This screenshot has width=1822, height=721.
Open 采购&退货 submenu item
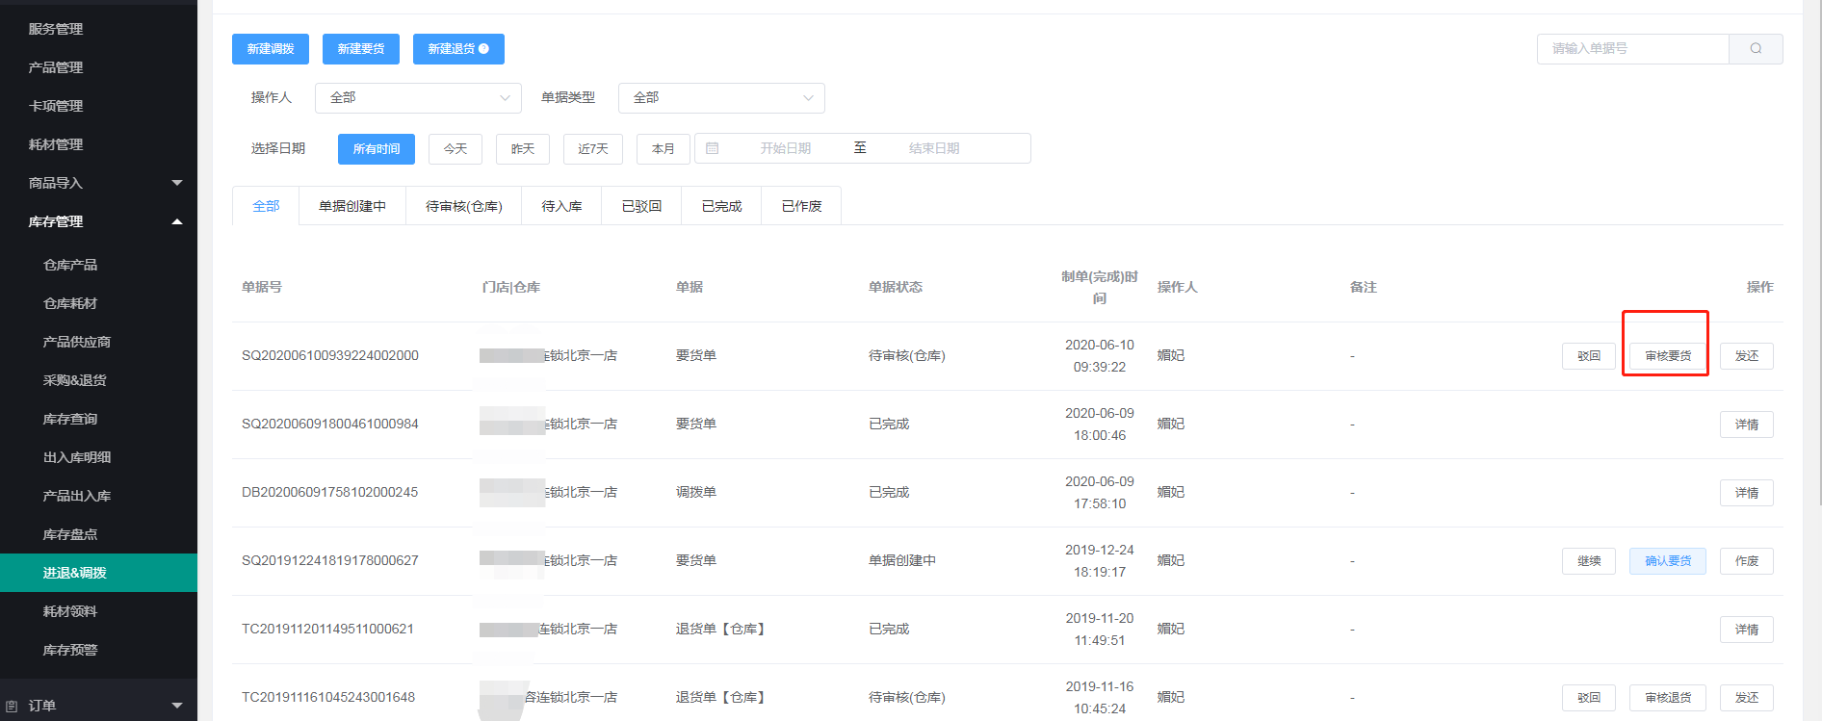[x=98, y=380]
